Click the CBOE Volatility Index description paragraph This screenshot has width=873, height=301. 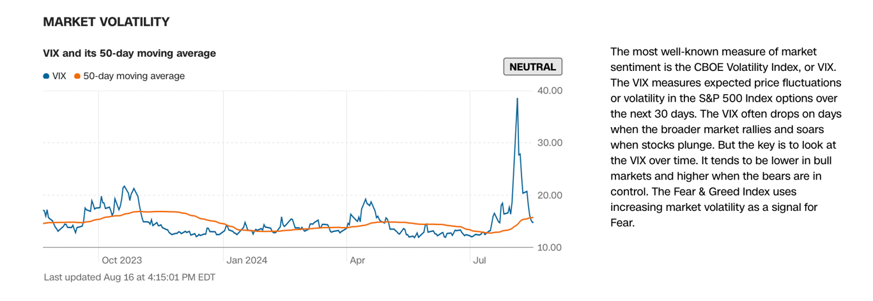(x=726, y=137)
